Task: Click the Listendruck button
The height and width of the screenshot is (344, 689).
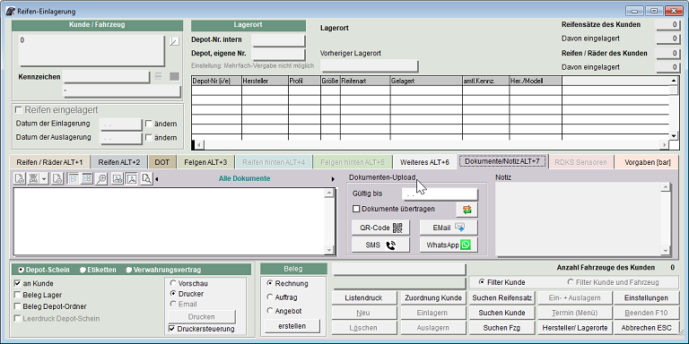Action: click(x=363, y=298)
